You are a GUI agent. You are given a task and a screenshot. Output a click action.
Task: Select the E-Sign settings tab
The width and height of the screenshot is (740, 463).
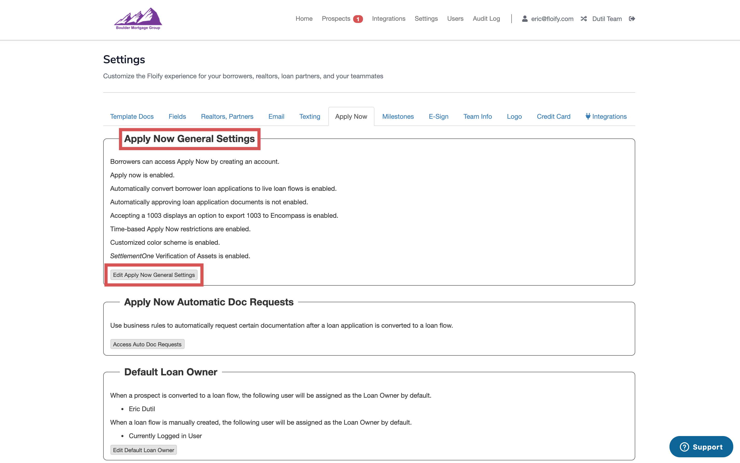(x=438, y=116)
